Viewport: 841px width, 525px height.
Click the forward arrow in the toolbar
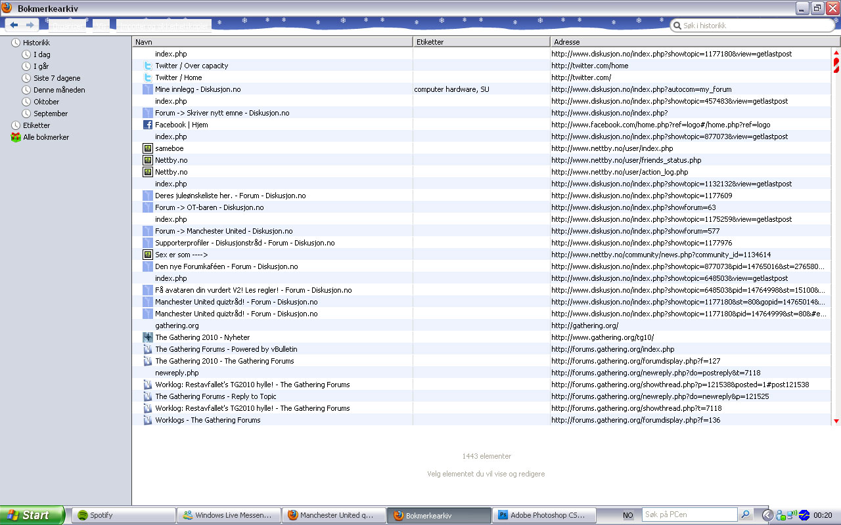(30, 25)
